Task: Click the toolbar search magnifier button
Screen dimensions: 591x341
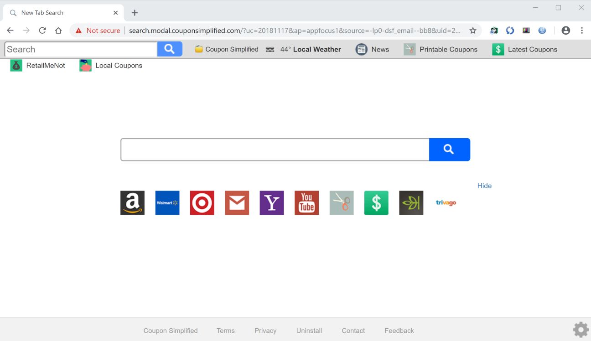Action: [x=170, y=49]
